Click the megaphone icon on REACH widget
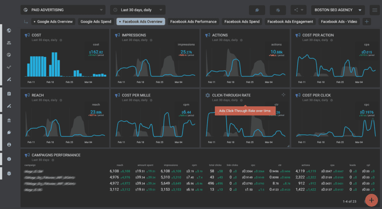The image size is (382, 209). (27, 95)
